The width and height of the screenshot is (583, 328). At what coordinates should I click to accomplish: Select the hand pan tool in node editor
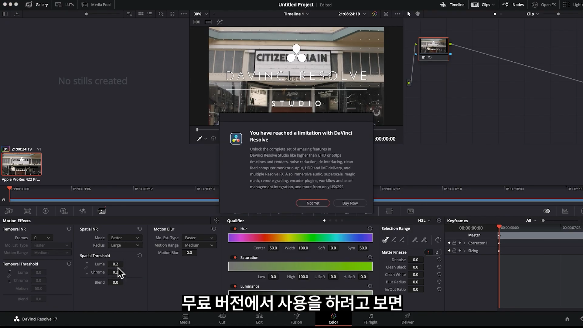point(418,14)
